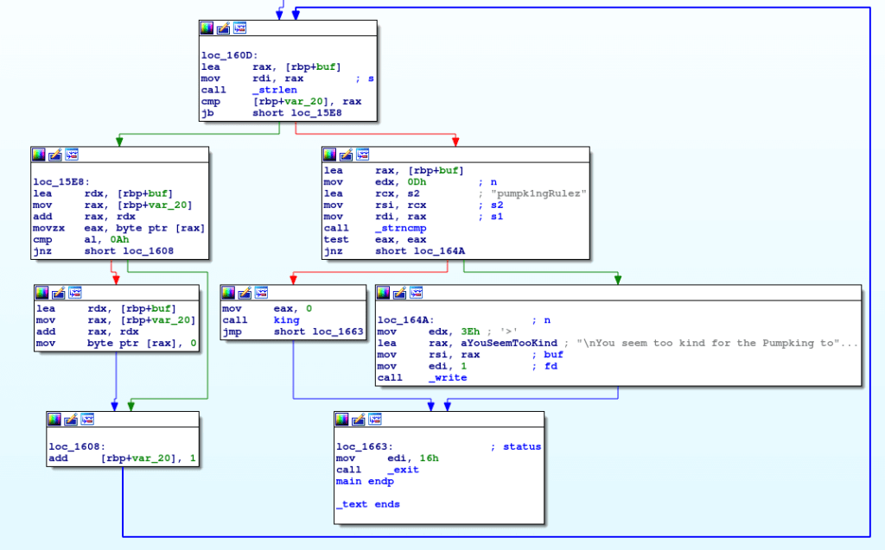
Task: Click the "pumpk1ngRulez" string comment
Action: coord(537,193)
